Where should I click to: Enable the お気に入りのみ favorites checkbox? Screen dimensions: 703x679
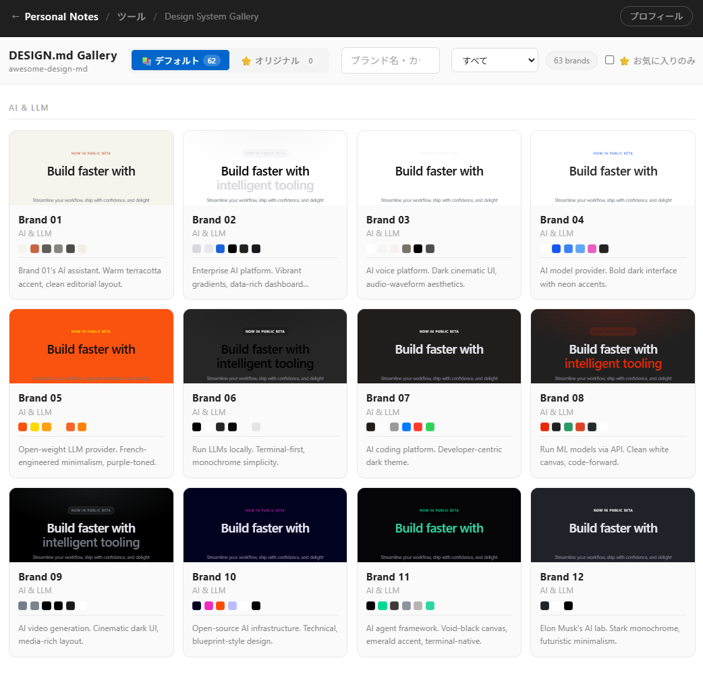[609, 60]
